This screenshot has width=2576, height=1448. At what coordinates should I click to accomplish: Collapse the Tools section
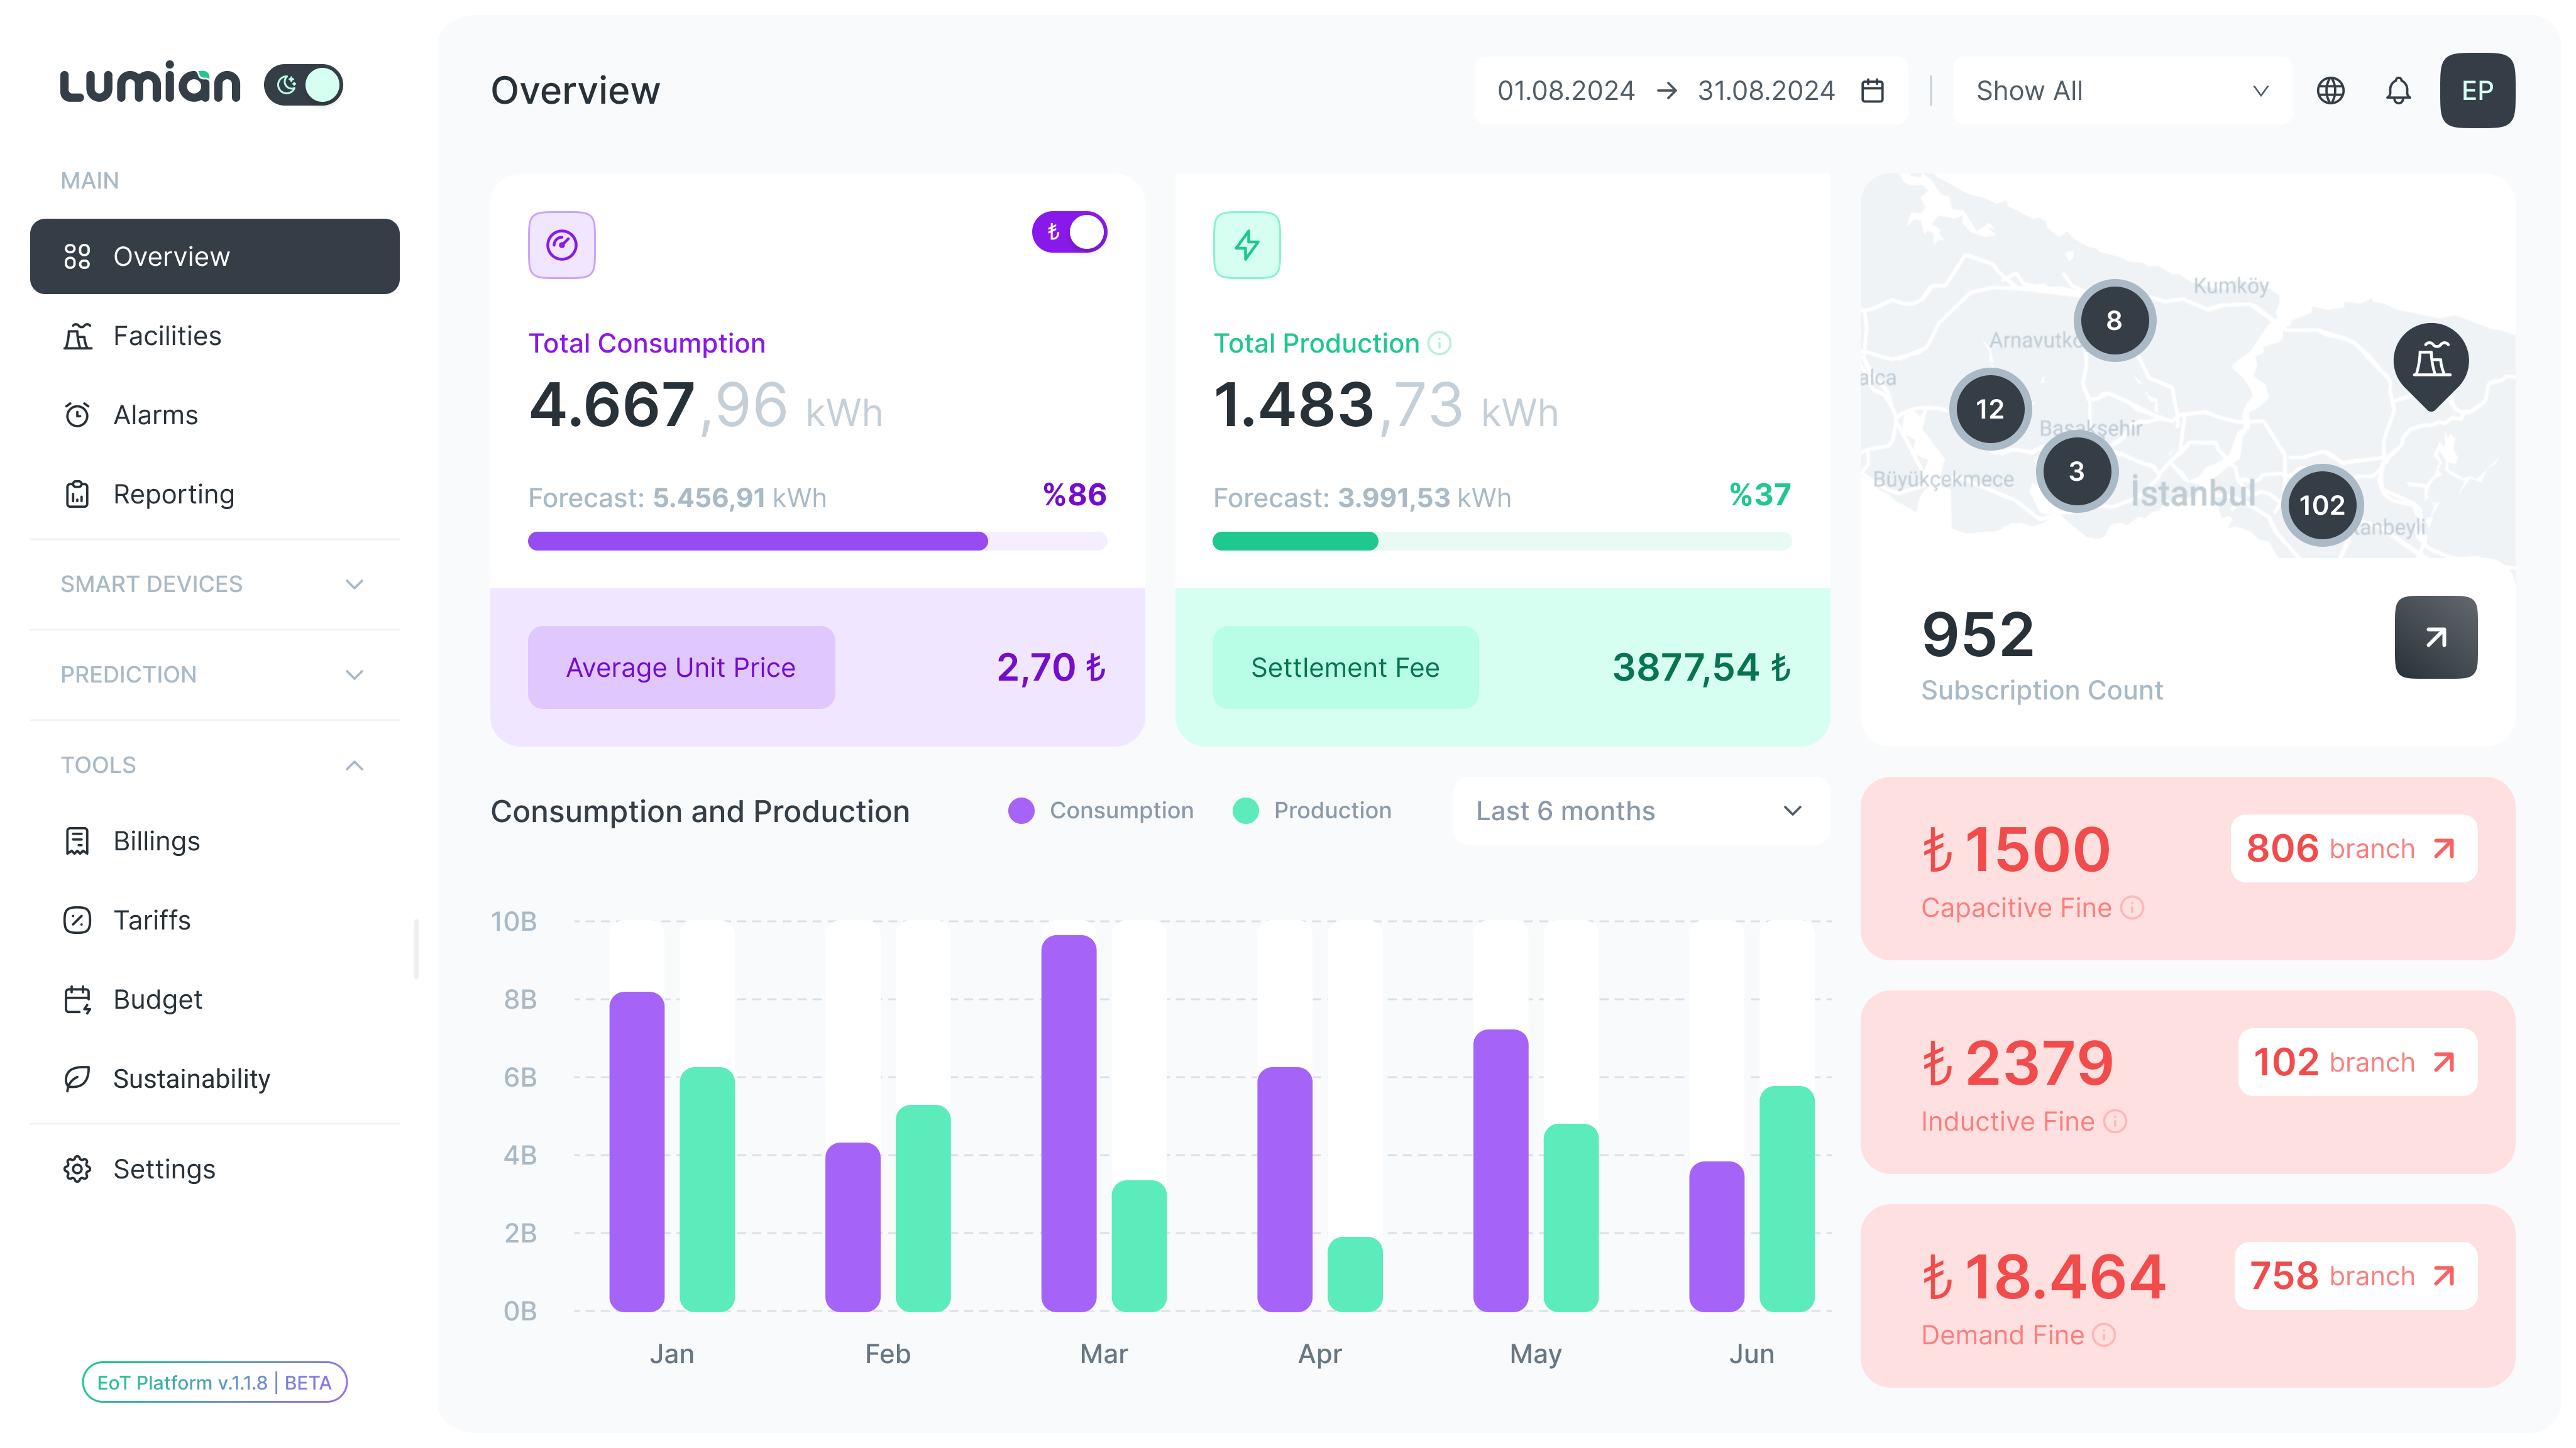[x=215, y=765]
